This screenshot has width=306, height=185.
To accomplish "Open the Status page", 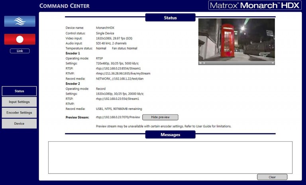I will [x=19, y=91].
